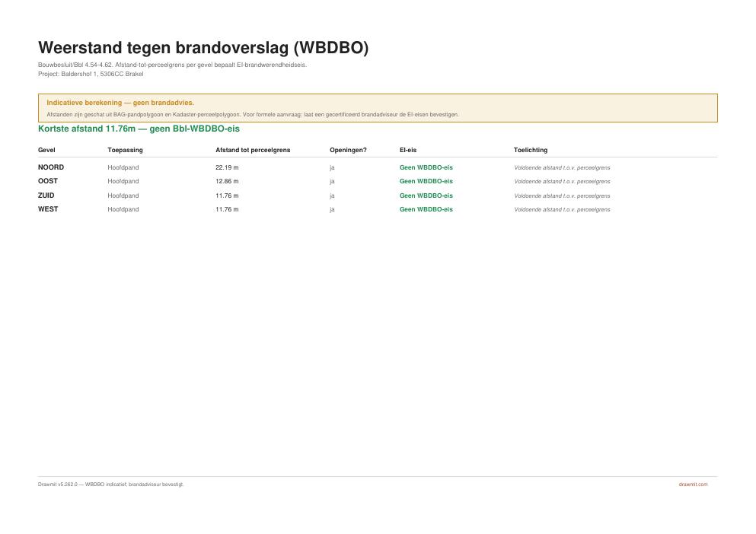Select the NOORD row label
The height and width of the screenshot is (534, 756).
click(x=51, y=167)
